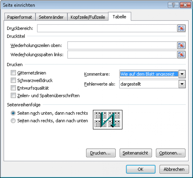The height and width of the screenshot is (178, 193).
Task: Enable Zeilen- und Spaltenüberschriften checkbox
Action: coord(13,96)
